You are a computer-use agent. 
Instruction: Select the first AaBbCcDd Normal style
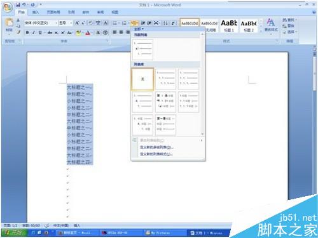coord(190,23)
